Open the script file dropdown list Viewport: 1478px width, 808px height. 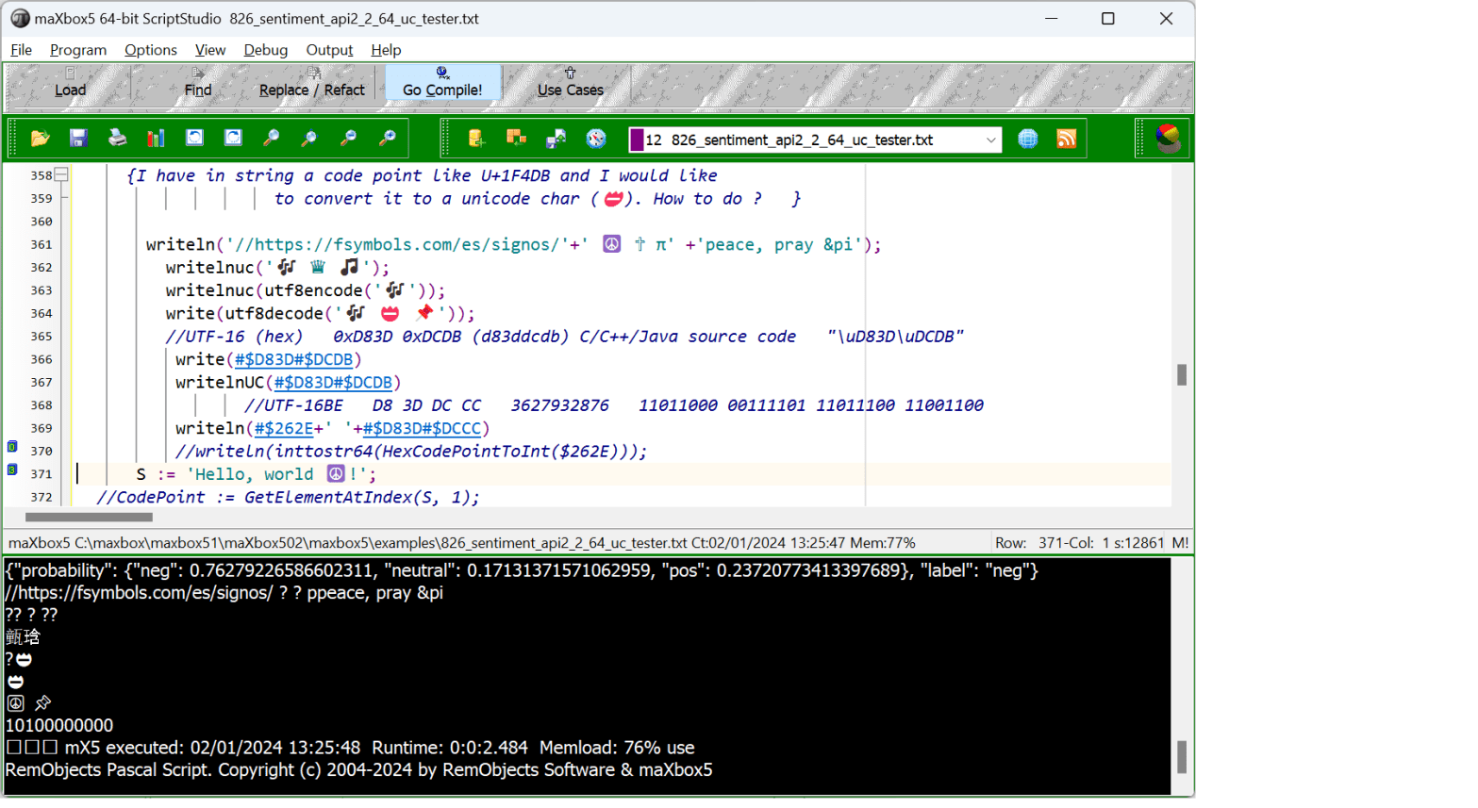[x=990, y=140]
